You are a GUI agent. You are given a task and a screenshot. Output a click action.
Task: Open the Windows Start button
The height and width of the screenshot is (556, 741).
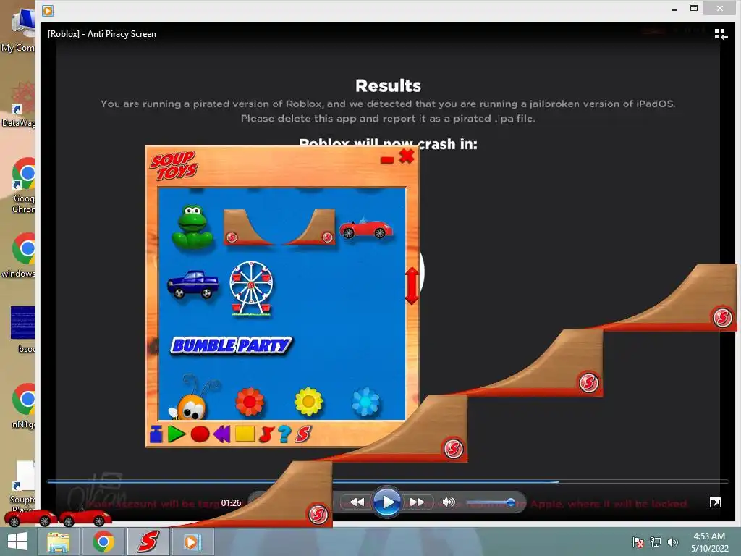point(17,542)
